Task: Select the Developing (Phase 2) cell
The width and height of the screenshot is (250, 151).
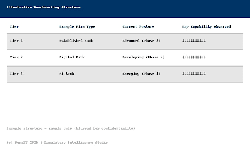Action: click(143, 57)
